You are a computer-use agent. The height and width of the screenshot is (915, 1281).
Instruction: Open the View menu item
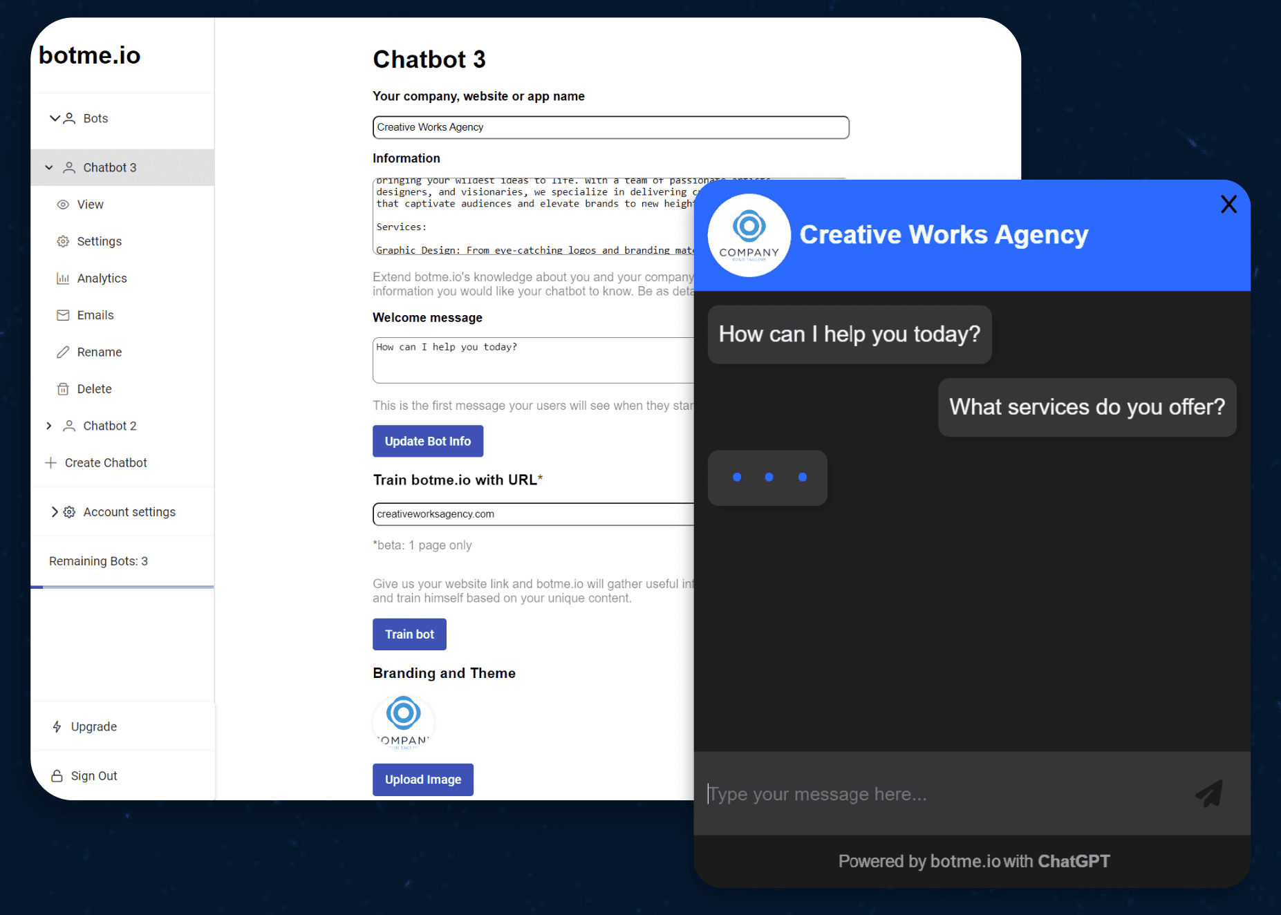click(x=91, y=205)
